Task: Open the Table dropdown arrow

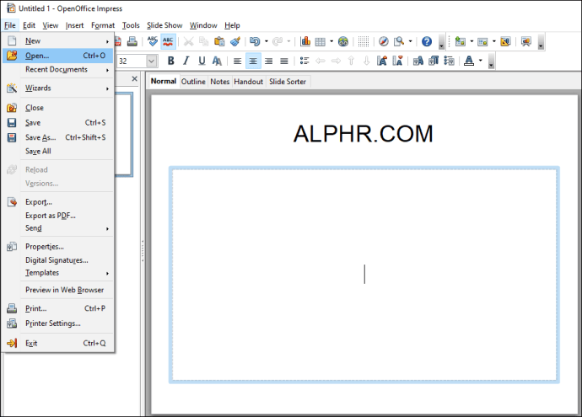Action: pyautogui.click(x=331, y=41)
